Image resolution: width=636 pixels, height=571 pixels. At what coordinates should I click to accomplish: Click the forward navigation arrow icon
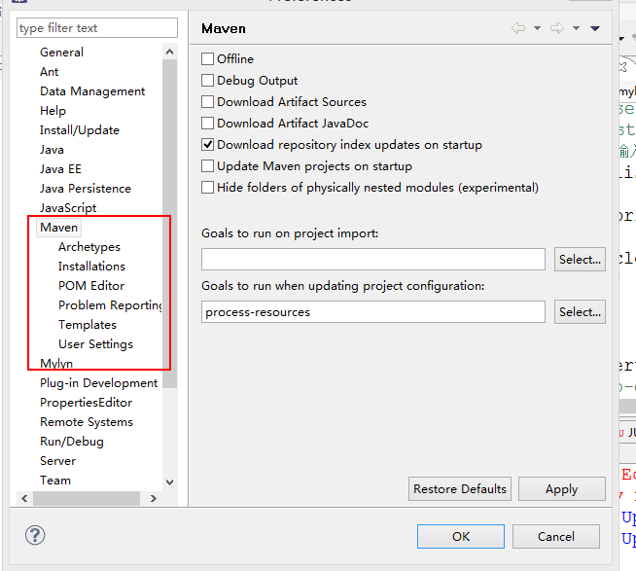point(556,29)
